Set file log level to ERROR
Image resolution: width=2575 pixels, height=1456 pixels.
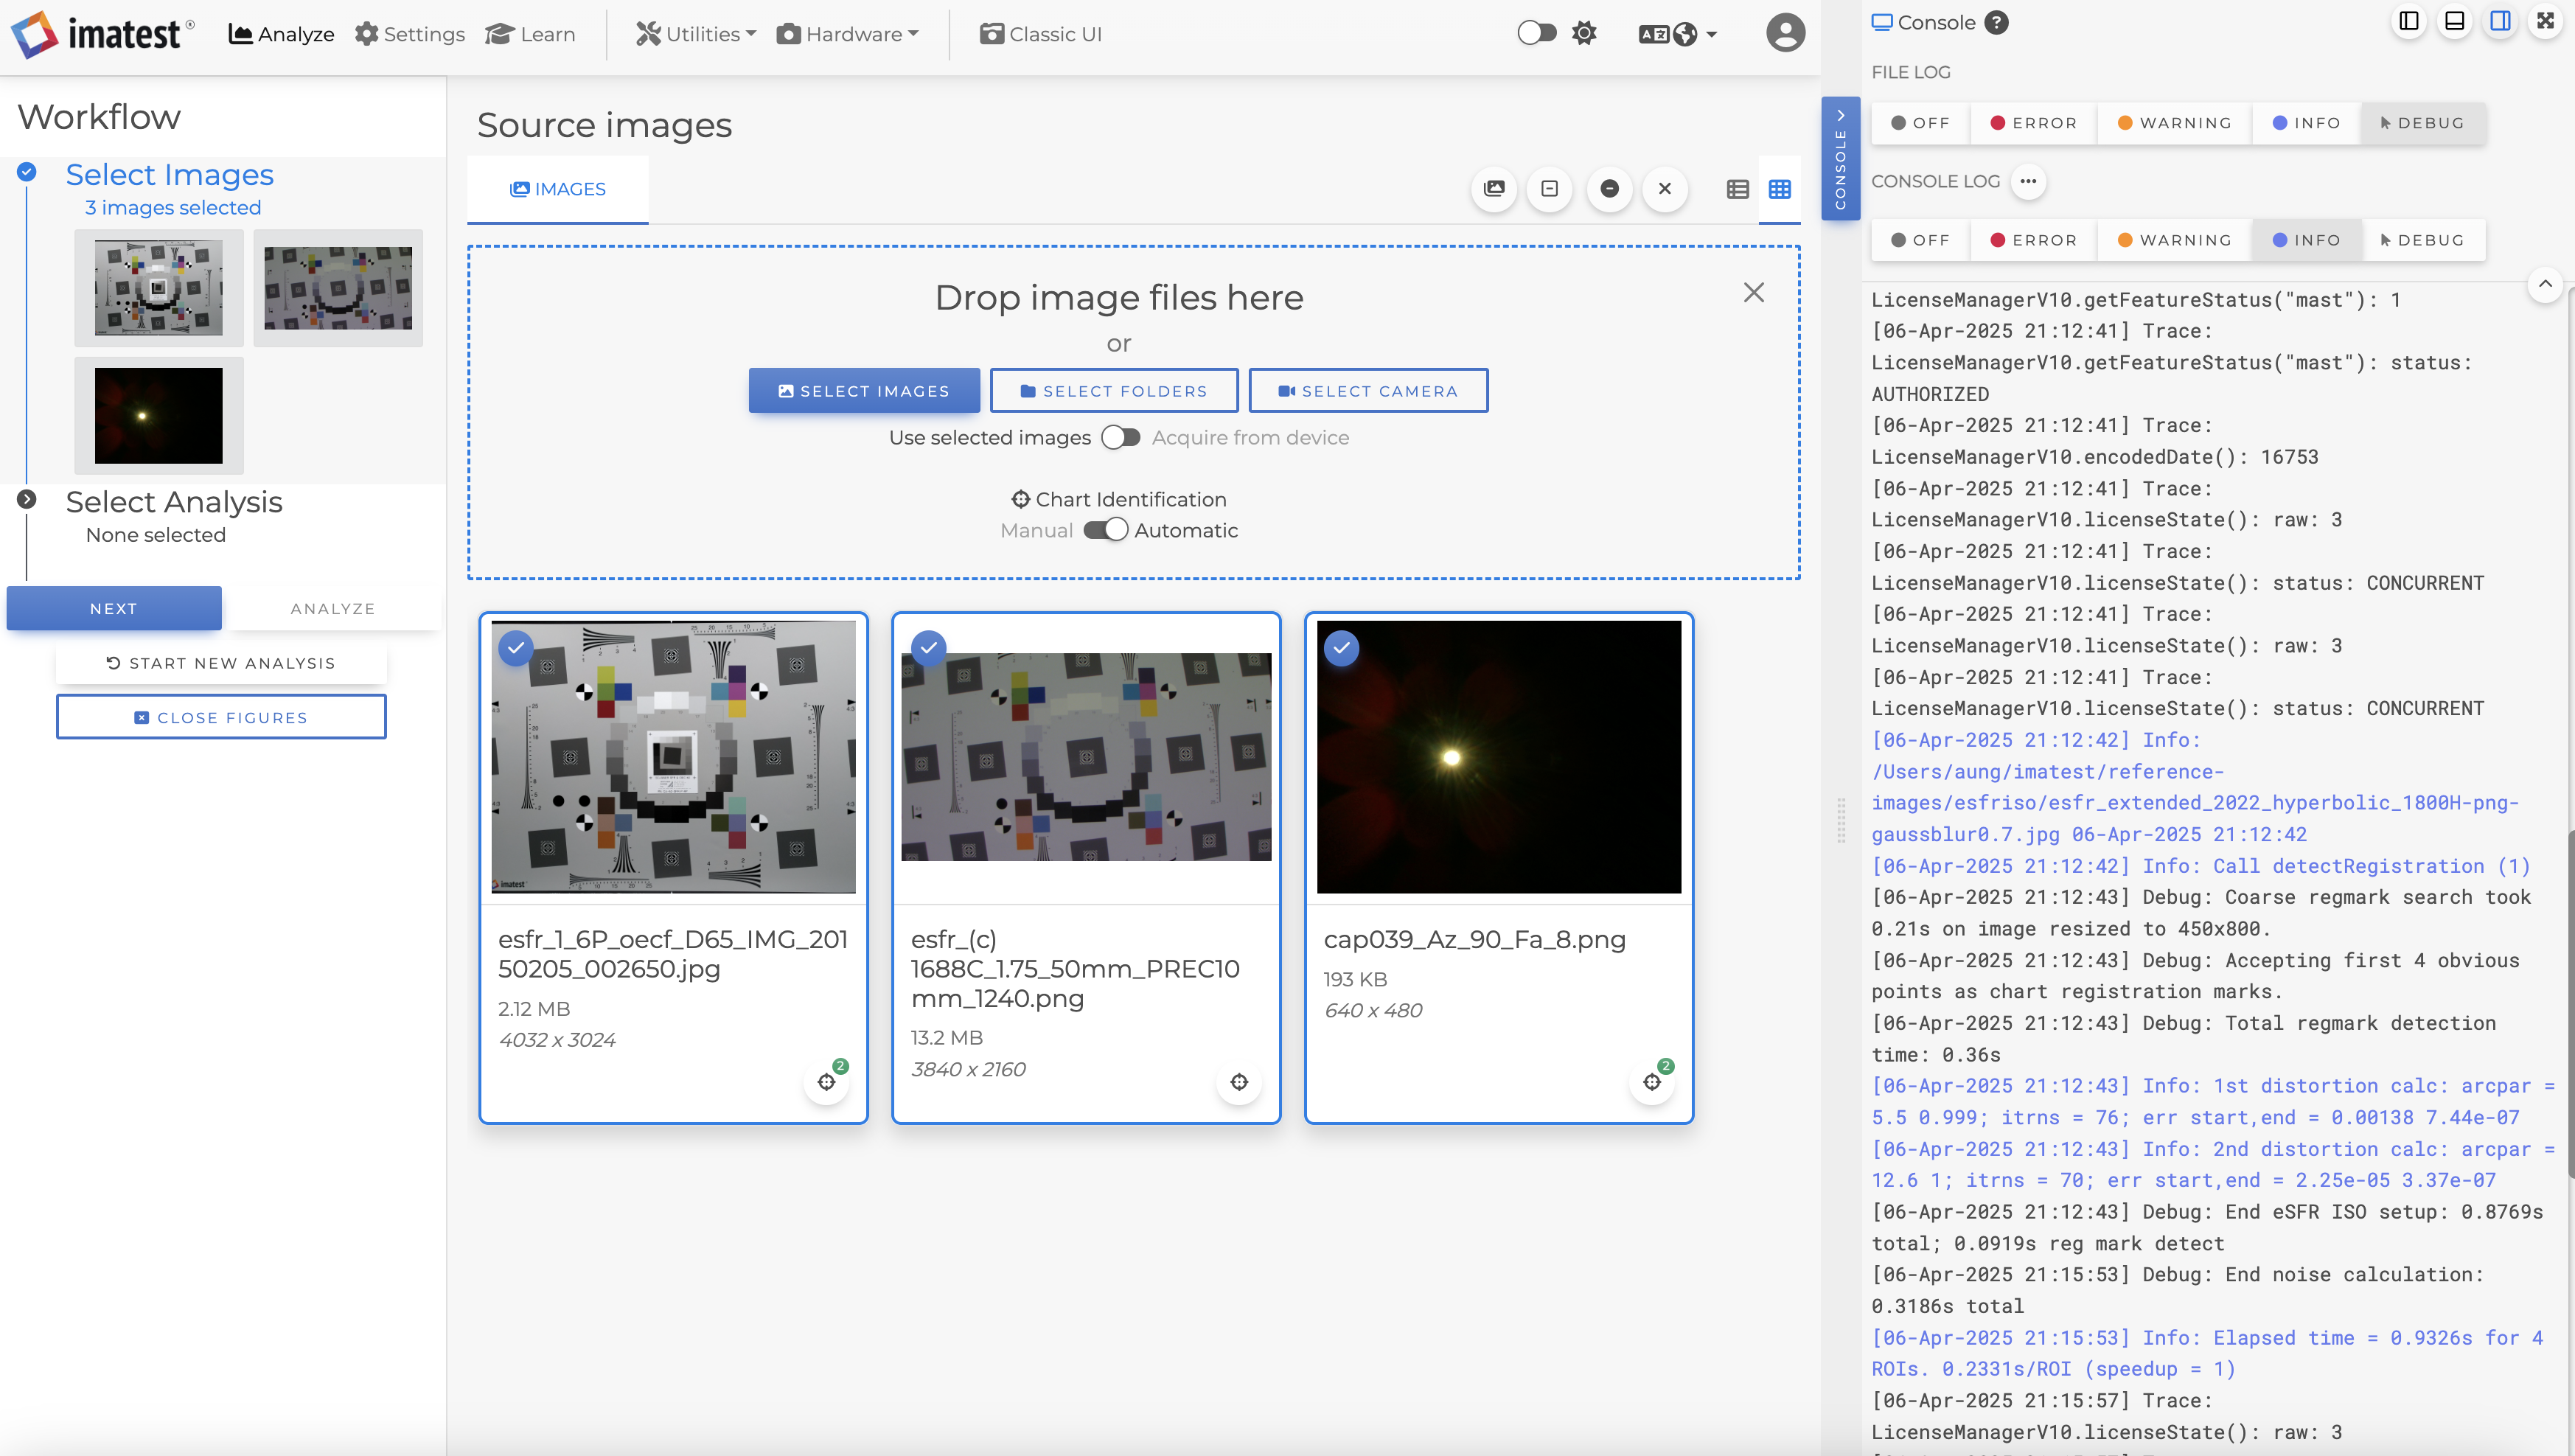tap(2033, 123)
